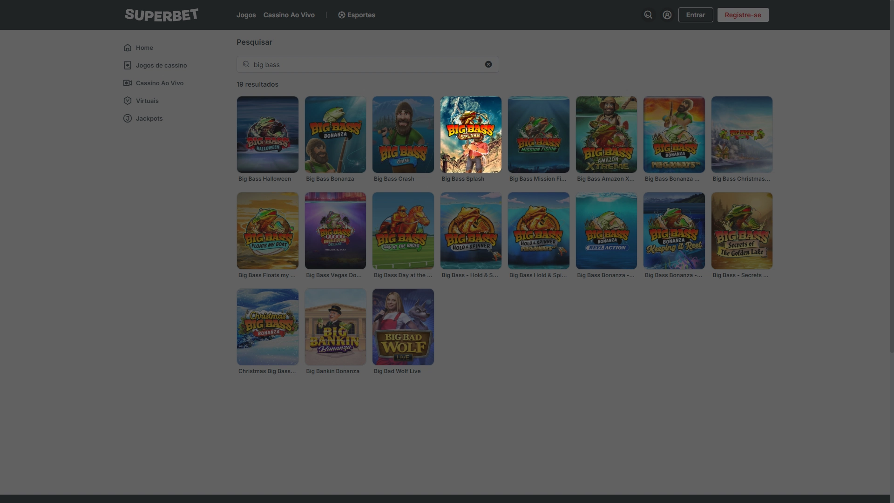Open Big Bass Halloween game thumbnail

267,135
